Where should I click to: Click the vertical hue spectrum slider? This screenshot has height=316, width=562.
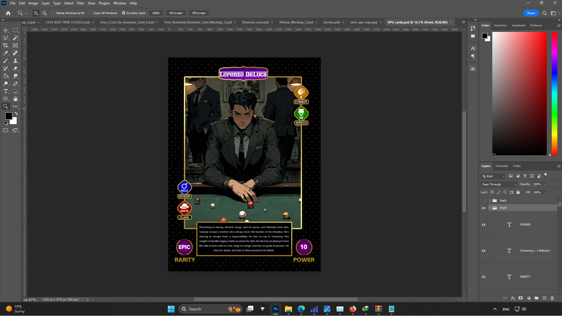click(554, 93)
